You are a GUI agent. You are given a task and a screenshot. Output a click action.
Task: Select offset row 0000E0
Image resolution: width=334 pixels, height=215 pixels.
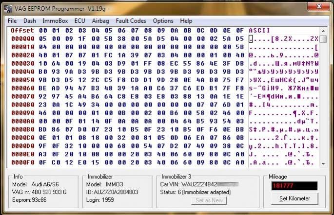[x=23, y=154]
